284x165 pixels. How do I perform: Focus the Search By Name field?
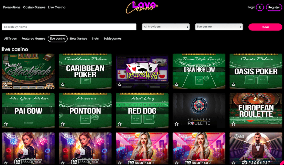[69, 27]
